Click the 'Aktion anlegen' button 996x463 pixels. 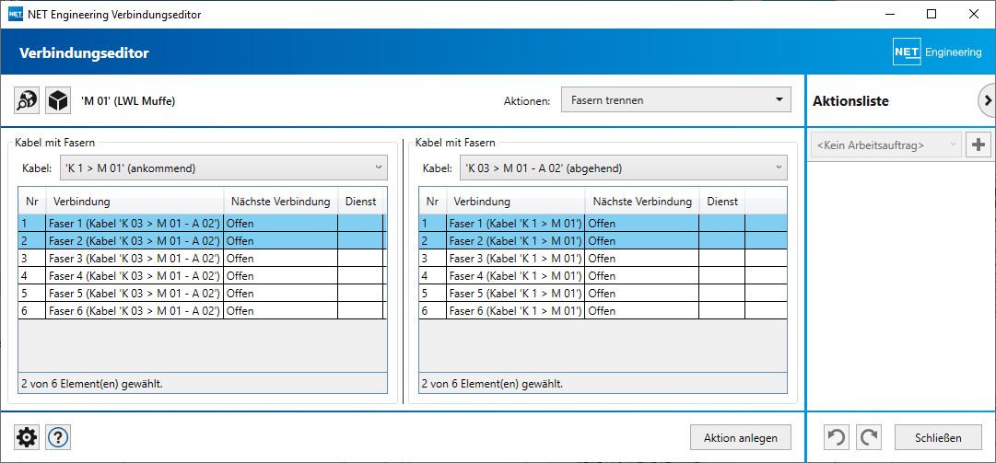click(741, 437)
